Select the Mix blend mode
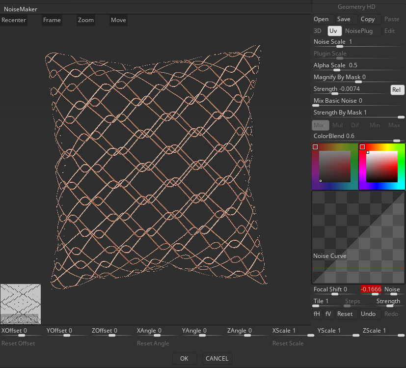This screenshot has height=368, width=406. click(320, 125)
